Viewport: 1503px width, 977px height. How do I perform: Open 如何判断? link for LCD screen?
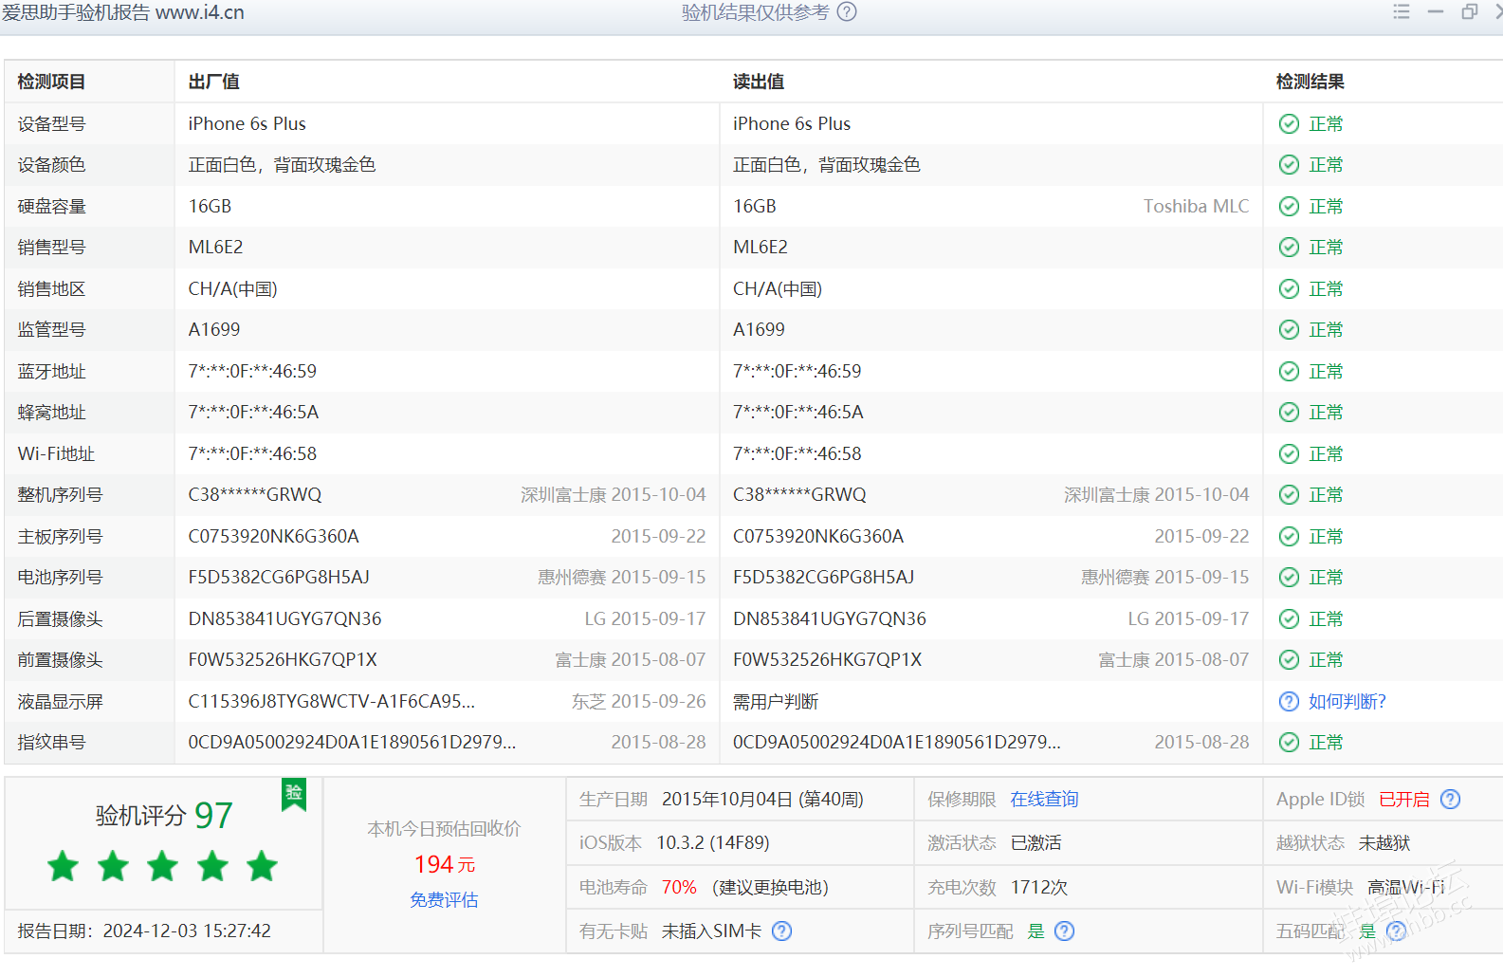[x=1347, y=701]
